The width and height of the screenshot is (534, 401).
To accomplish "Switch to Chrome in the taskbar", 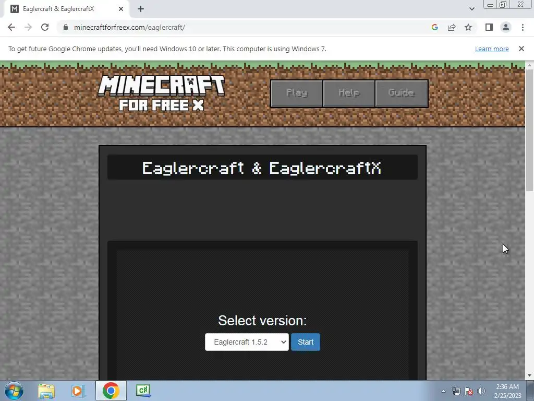I will (111, 391).
